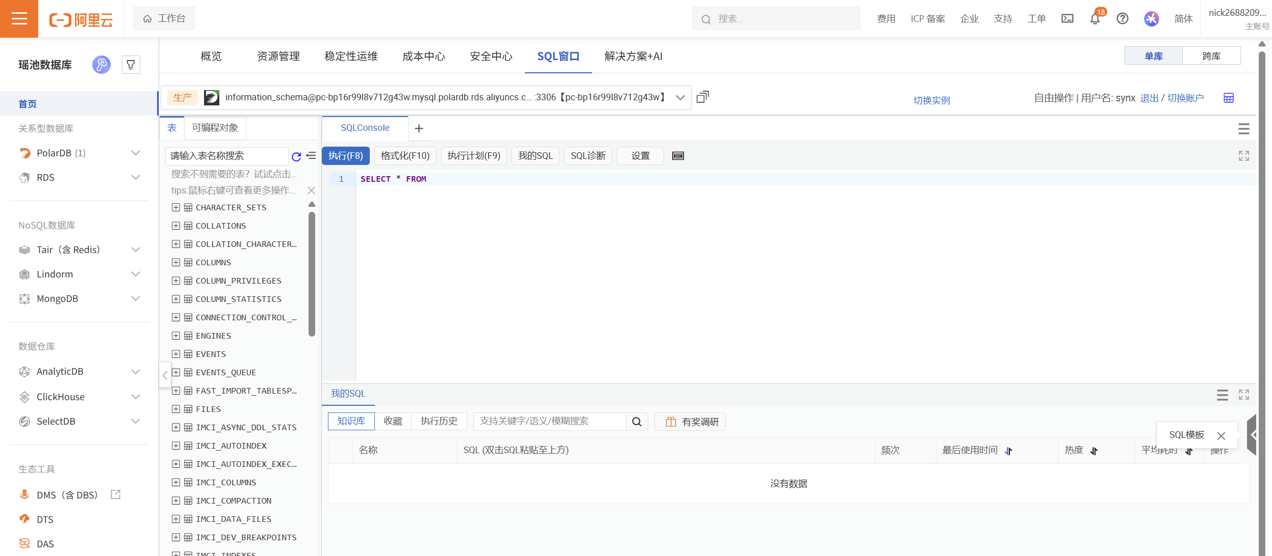Select the 收藏 filter
Screen dimensions: 1272x556
393,422
